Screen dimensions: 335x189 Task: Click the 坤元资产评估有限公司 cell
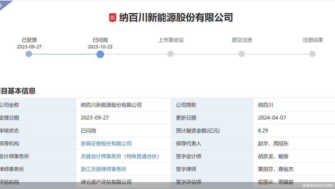[124, 182]
